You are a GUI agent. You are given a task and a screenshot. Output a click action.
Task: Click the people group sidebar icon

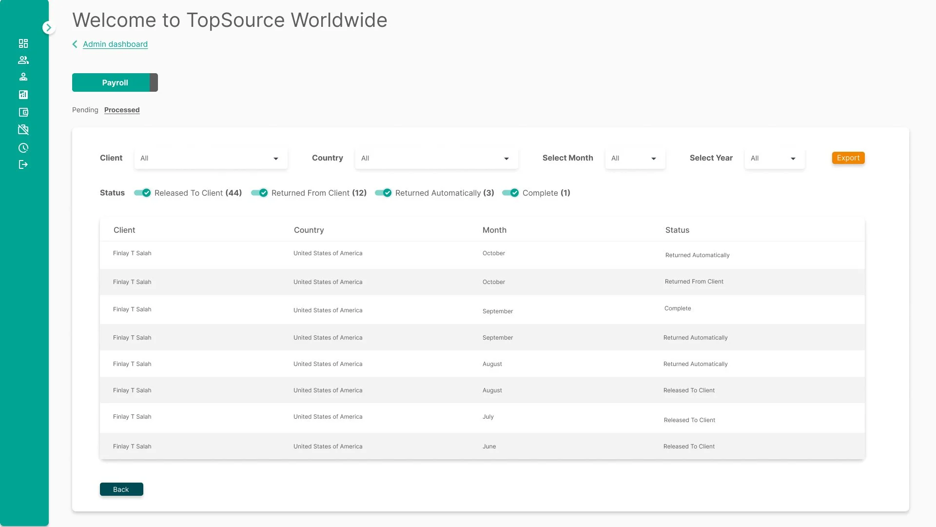[23, 60]
